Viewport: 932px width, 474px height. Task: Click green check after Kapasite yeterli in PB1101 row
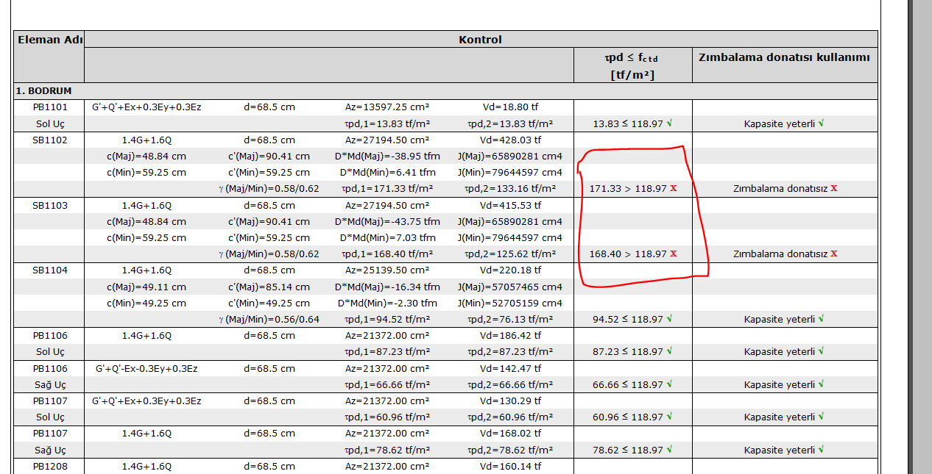pyautogui.click(x=821, y=123)
